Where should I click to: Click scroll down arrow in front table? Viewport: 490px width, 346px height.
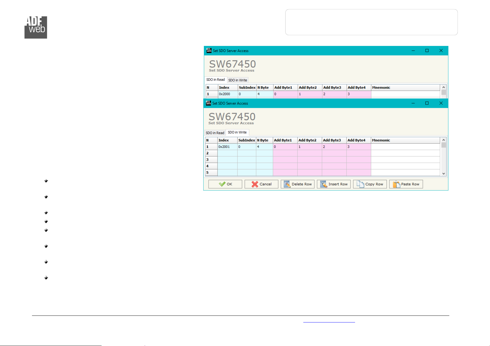coord(443,173)
